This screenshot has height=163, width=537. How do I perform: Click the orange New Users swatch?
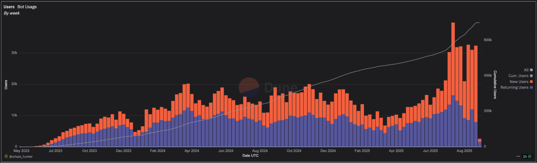pyautogui.click(x=531, y=82)
